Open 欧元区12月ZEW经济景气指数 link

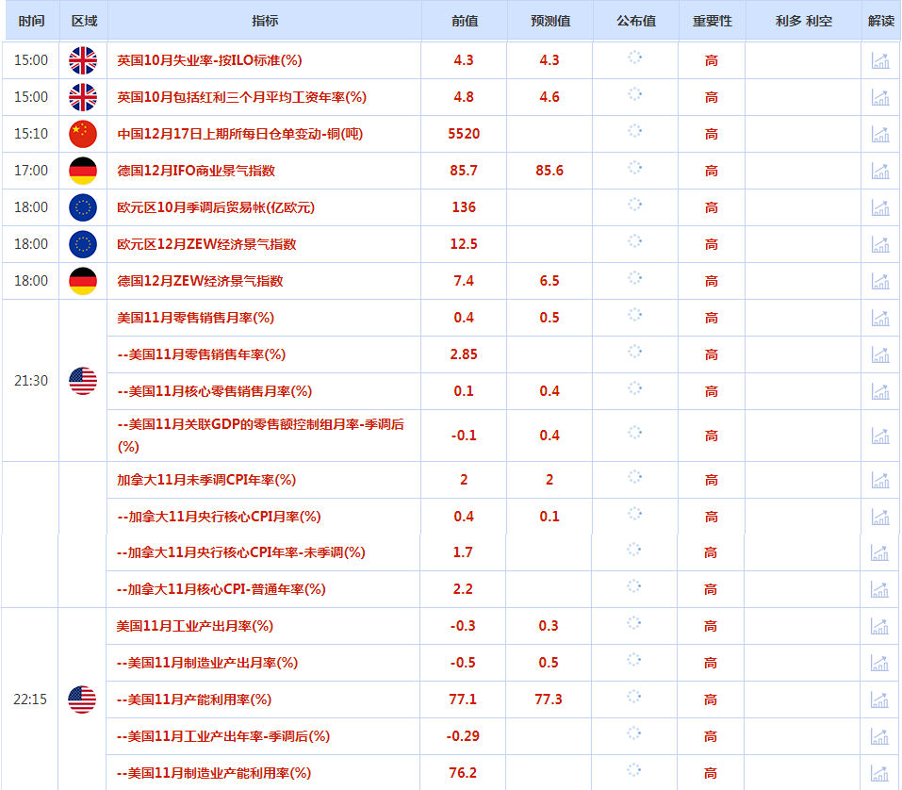click(x=206, y=244)
